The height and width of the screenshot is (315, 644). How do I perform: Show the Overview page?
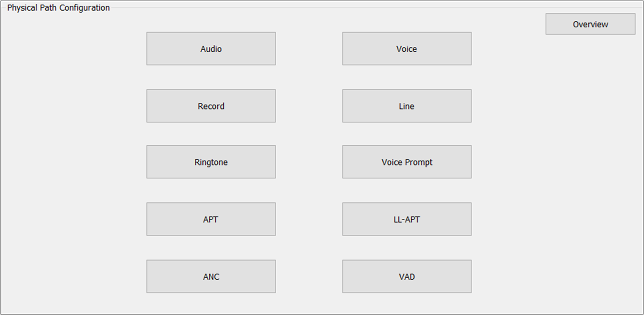tap(590, 24)
